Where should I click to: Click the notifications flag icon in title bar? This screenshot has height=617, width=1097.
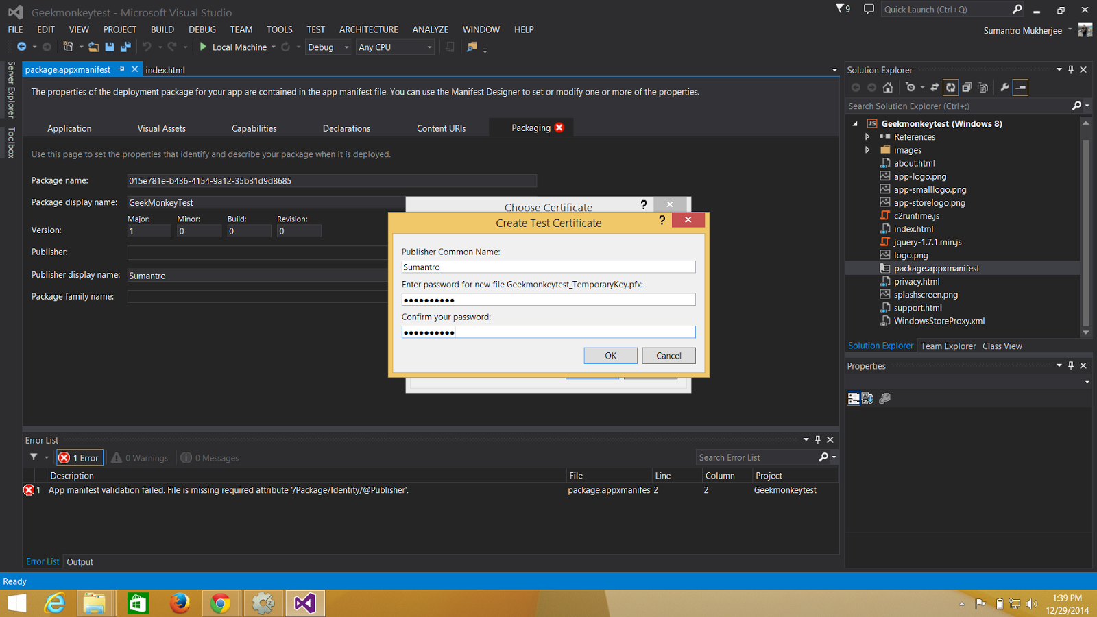[843, 9]
